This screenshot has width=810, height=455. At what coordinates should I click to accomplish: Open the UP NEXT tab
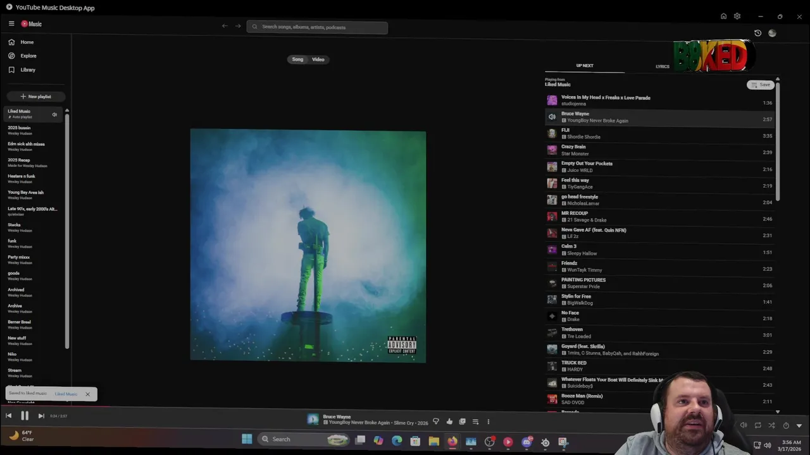[585, 66]
